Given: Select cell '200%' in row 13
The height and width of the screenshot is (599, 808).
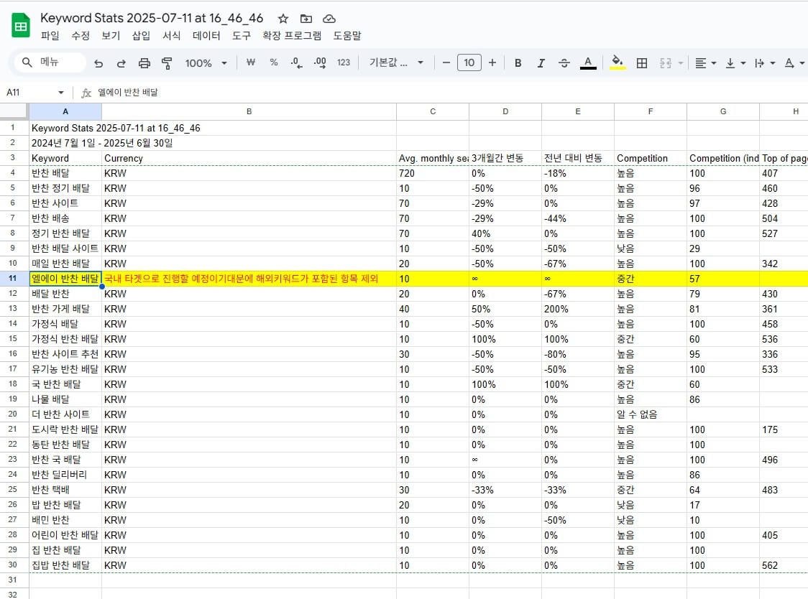Looking at the screenshot, I should click(578, 309).
